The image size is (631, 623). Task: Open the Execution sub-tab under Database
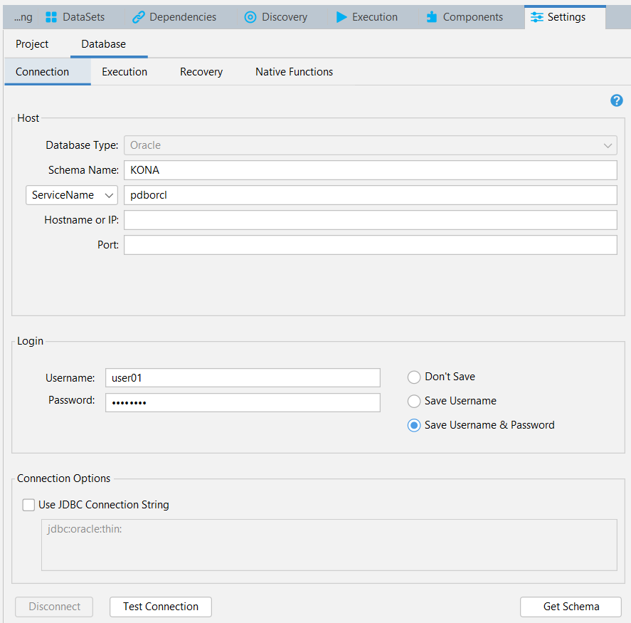124,72
